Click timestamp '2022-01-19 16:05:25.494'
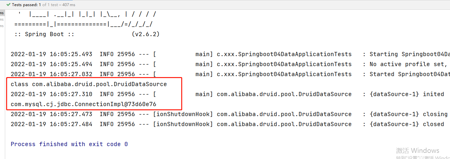450x159 pixels. (51, 64)
